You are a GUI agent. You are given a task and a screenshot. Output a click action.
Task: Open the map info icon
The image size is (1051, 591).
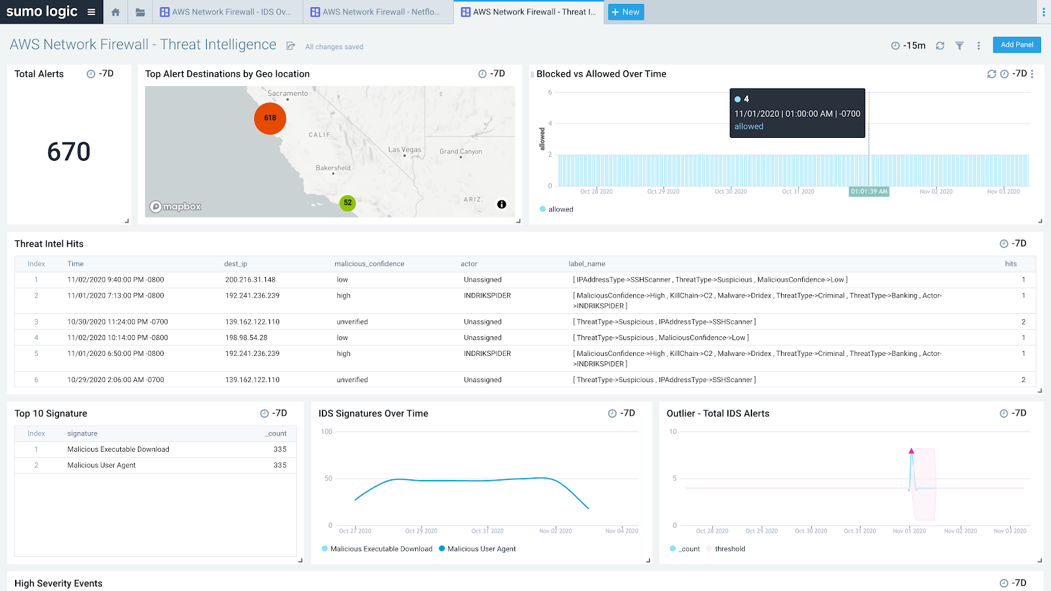pyautogui.click(x=502, y=204)
